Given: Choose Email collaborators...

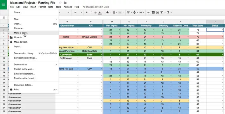Looking at the screenshot, I should pos(34,74).
